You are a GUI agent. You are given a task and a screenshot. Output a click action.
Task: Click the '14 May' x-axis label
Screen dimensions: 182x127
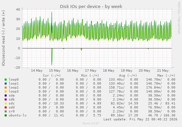pos(37,71)
